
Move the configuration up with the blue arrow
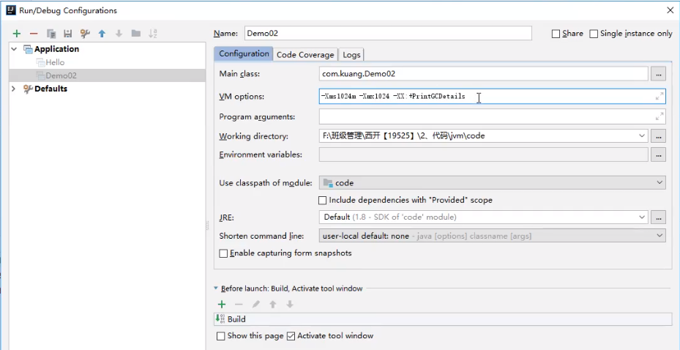[x=102, y=34]
